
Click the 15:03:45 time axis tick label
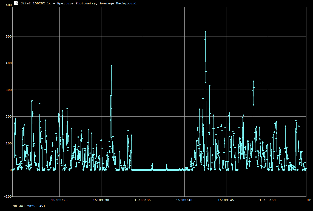(226, 200)
